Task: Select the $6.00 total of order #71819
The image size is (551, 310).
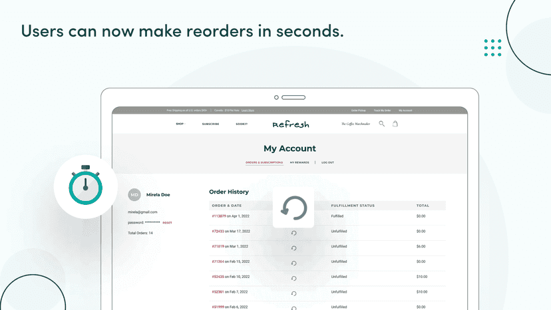Action: click(x=421, y=246)
